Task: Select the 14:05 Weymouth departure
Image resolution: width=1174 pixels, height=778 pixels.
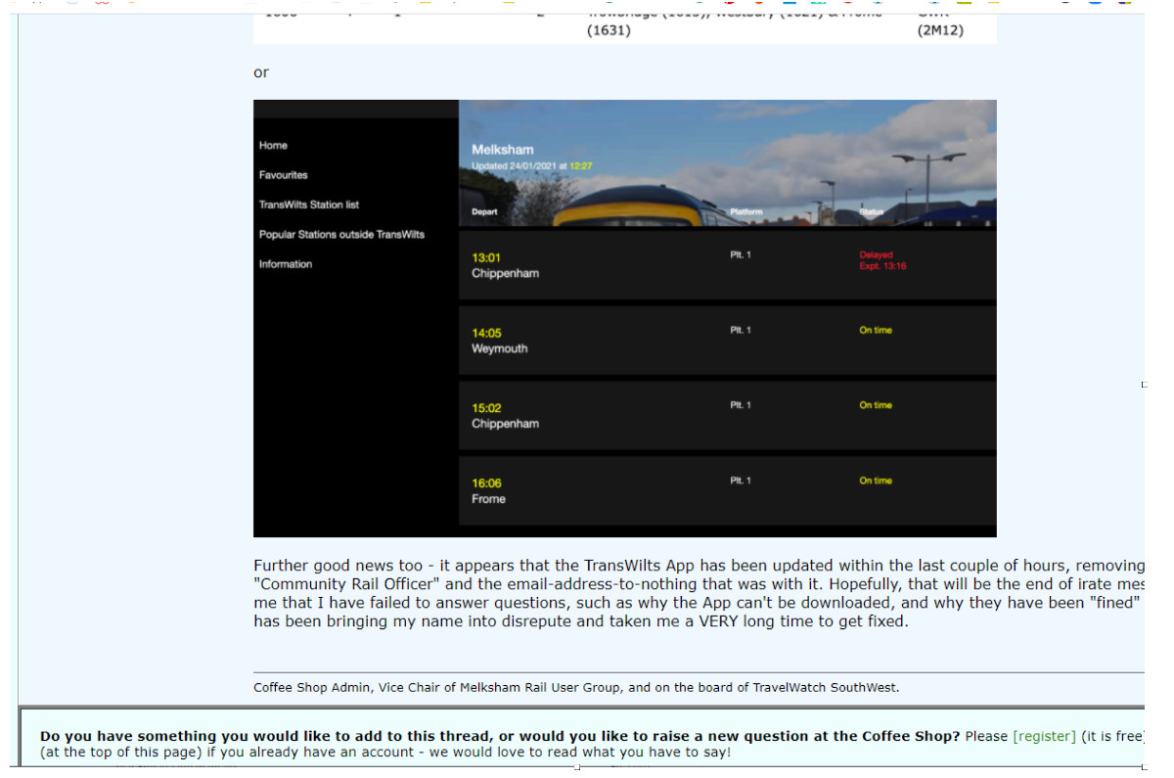Action: [x=499, y=341]
